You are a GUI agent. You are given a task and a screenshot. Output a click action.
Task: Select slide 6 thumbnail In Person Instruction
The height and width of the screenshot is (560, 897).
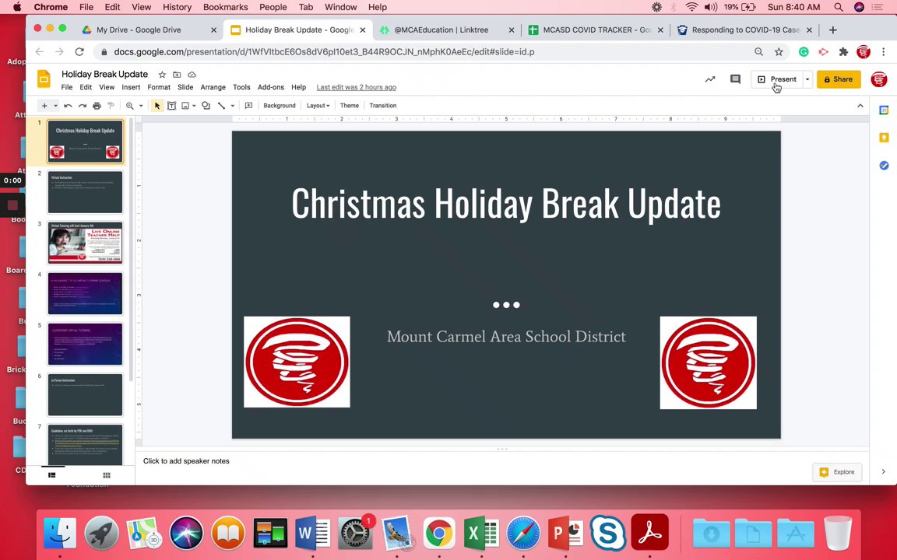85,394
